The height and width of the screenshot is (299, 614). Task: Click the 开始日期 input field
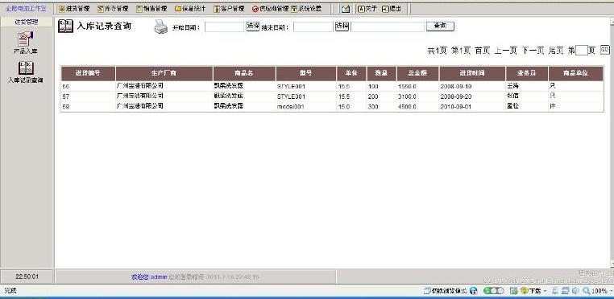click(224, 27)
